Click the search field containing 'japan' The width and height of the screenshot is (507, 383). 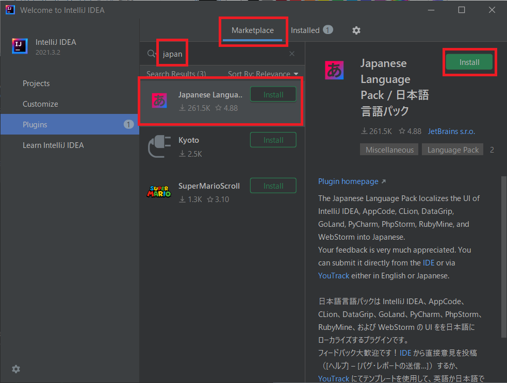[x=223, y=54]
